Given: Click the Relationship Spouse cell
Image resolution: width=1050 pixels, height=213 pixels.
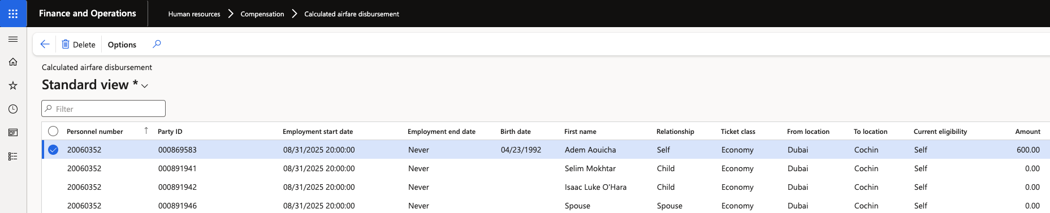Looking at the screenshot, I should click(669, 206).
